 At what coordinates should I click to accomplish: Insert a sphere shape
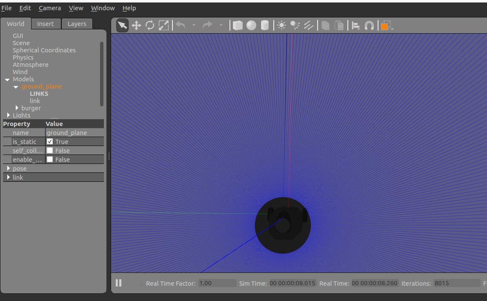pyautogui.click(x=251, y=26)
